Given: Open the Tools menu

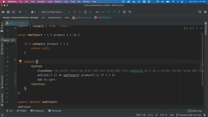Looking at the screenshot, I should point(73,2).
